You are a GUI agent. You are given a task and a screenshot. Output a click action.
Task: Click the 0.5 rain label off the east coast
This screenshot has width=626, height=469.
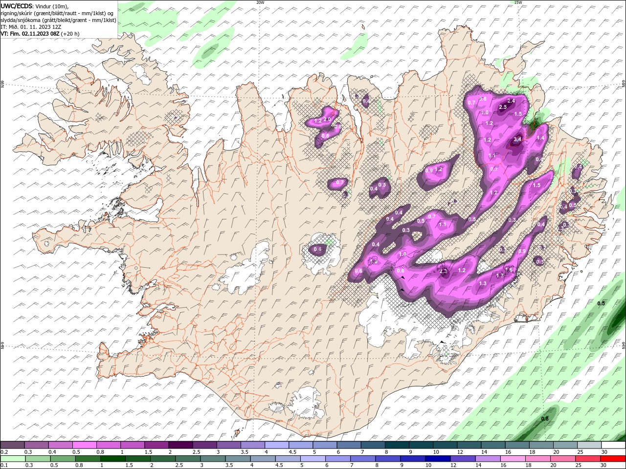[601, 303]
